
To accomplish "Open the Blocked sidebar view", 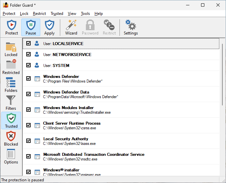I will tap(11, 139).
